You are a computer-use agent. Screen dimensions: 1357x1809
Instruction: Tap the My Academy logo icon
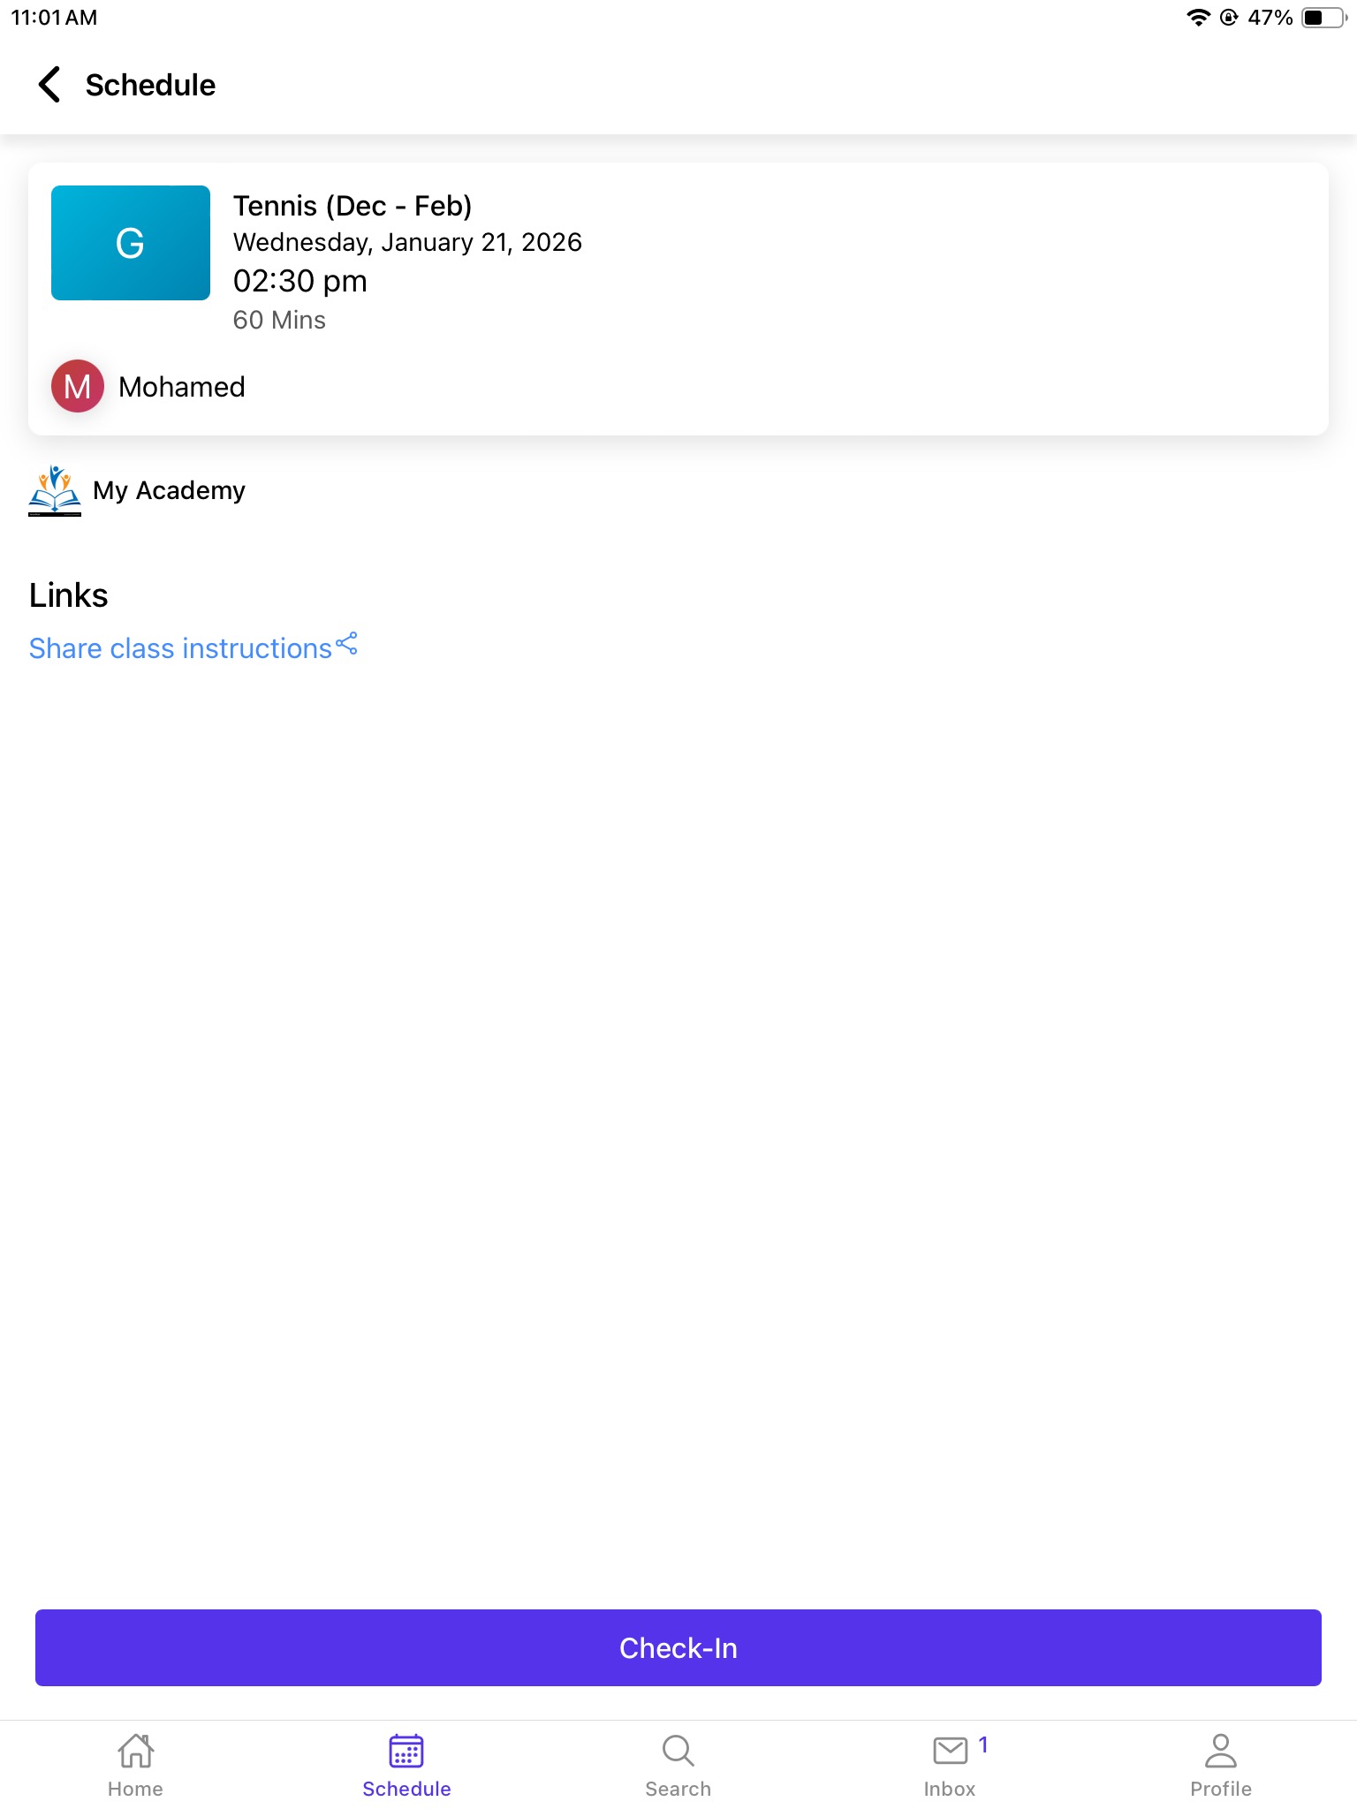click(x=55, y=490)
